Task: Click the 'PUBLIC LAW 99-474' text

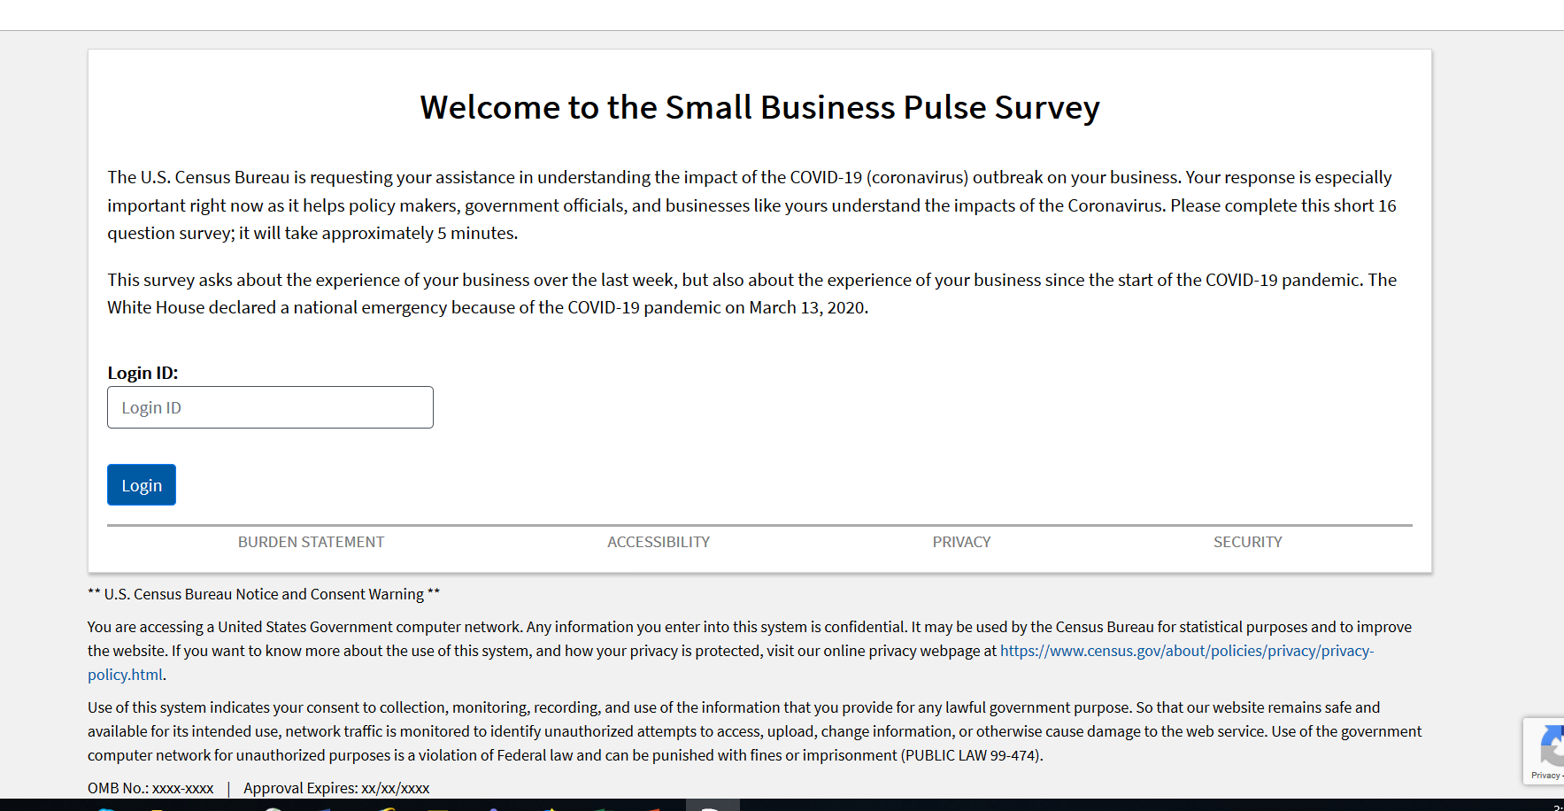Action: pyautogui.click(x=971, y=755)
